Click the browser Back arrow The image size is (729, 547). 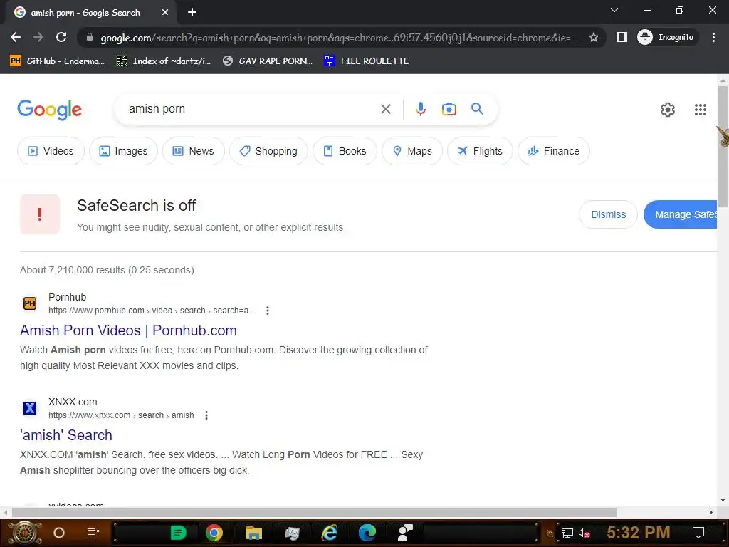point(16,37)
